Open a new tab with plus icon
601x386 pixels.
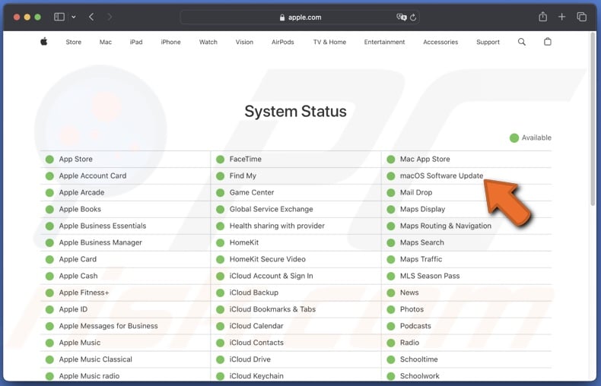(x=562, y=17)
